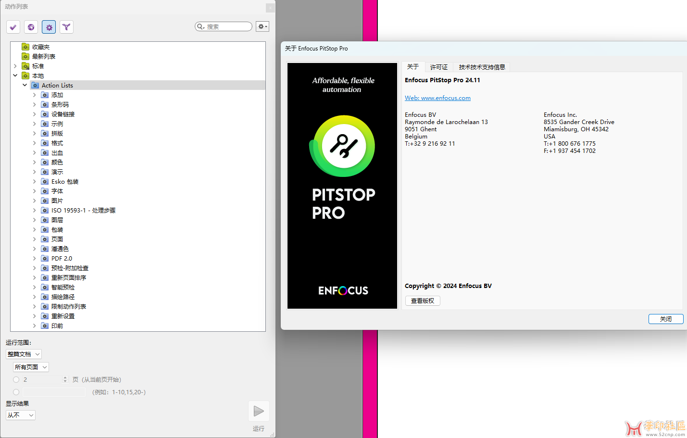Open the globe QuickRuns toolbar icon
The image size is (687, 438).
click(x=31, y=27)
